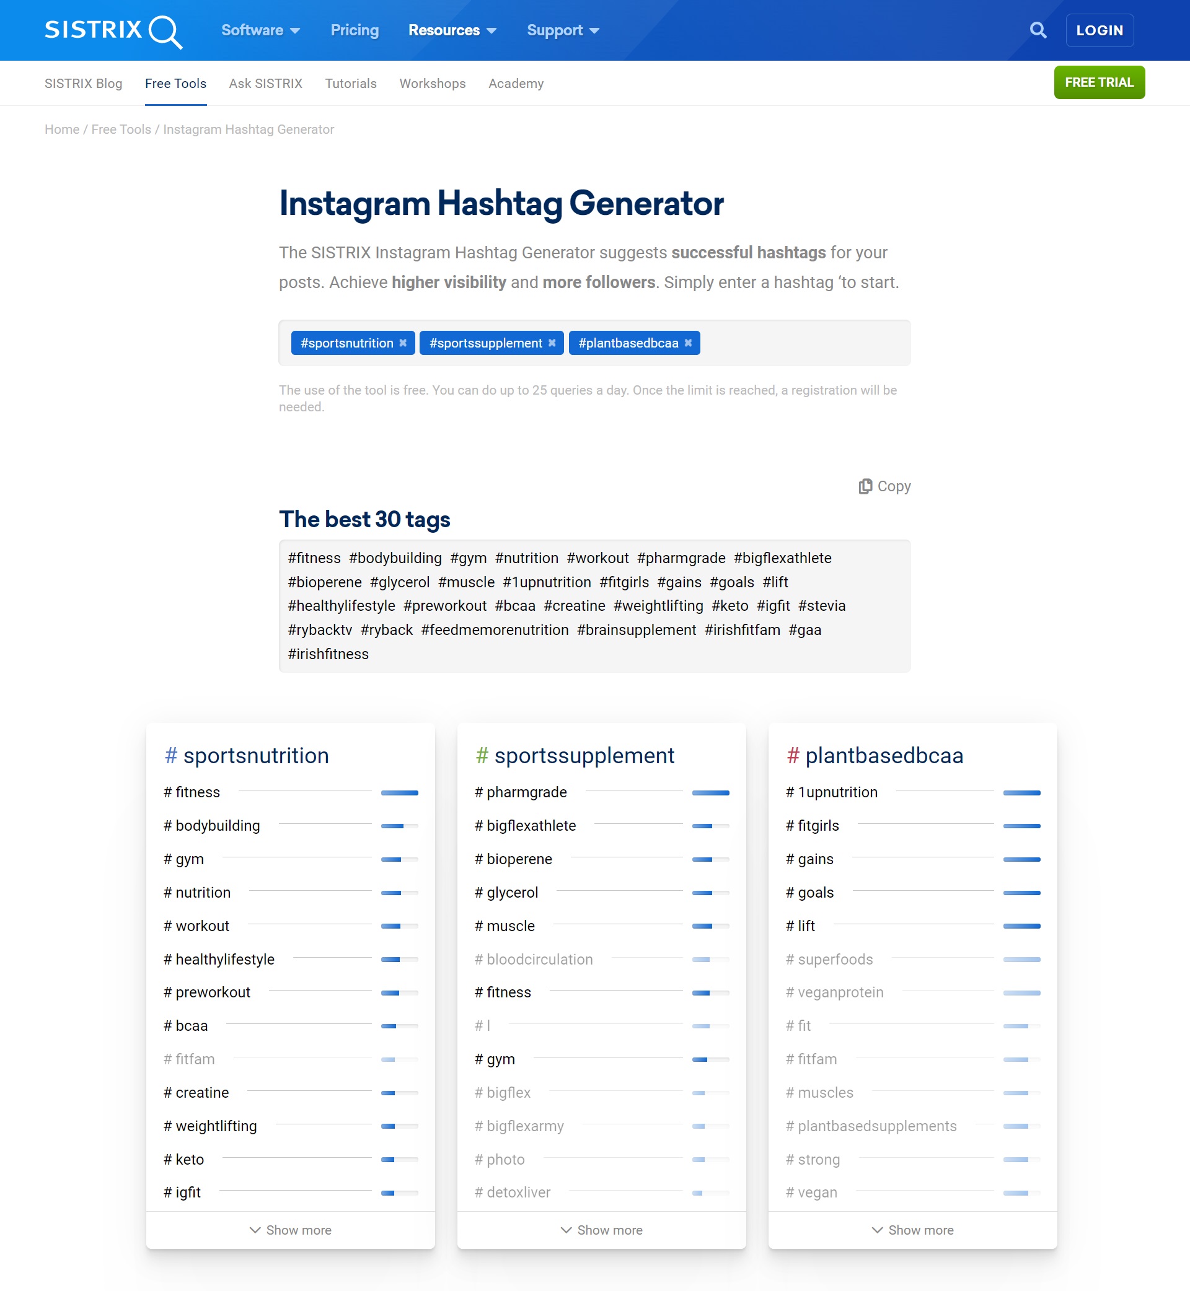Click the fitness tag's popularity bar in sportsnutrition
This screenshot has height=1291, width=1190.
coord(400,793)
